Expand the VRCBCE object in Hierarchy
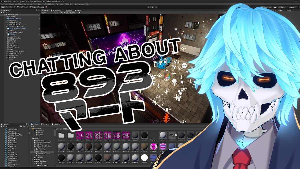The height and width of the screenshot is (169, 300). (6, 19)
